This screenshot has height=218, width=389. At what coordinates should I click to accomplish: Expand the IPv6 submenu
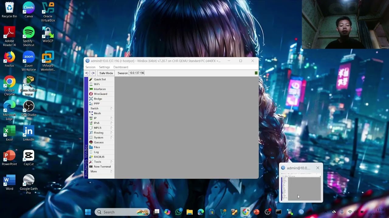point(101,123)
